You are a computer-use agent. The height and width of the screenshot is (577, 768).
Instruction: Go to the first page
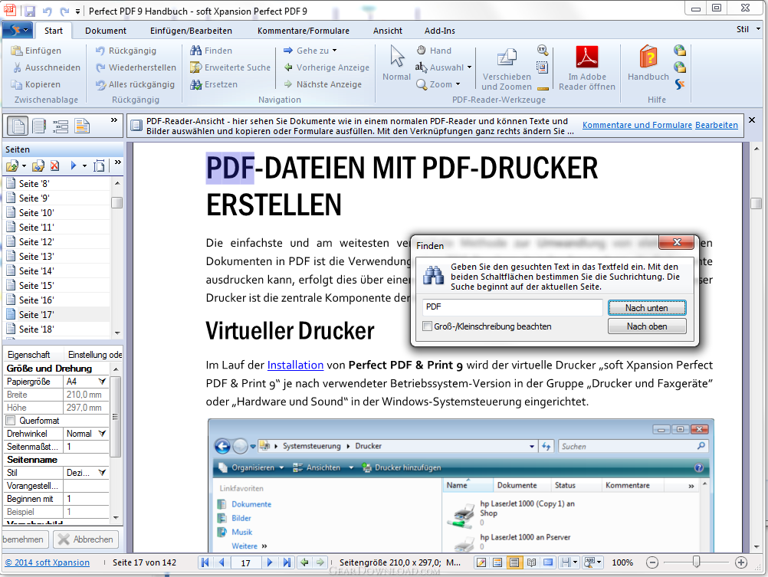[x=205, y=562]
